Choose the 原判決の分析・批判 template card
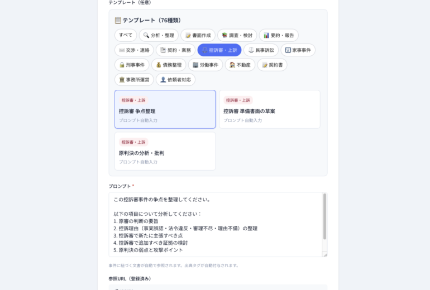430x290 pixels. (165, 151)
